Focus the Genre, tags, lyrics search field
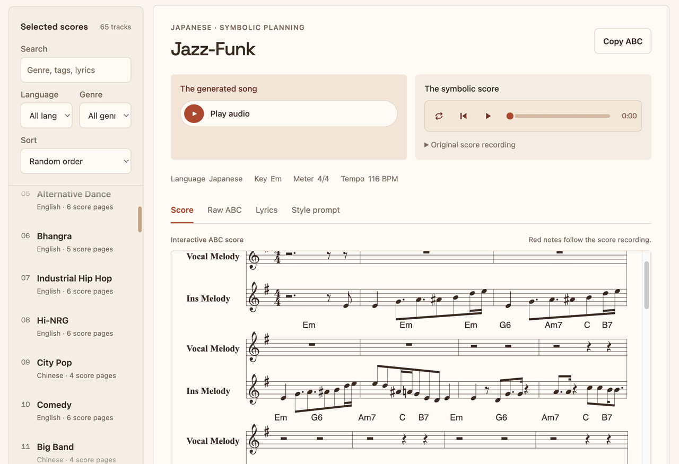679x464 pixels. pyautogui.click(x=76, y=70)
